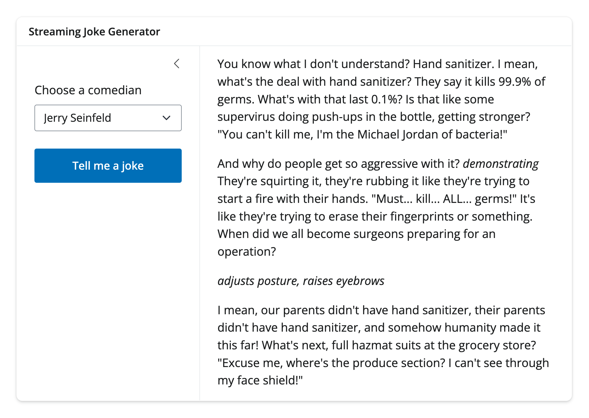Click the italic word demonstrating
The width and height of the screenshot is (589, 418).
(501, 164)
